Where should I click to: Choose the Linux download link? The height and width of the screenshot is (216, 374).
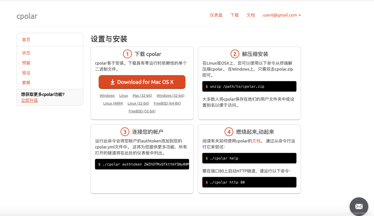coord(123,95)
